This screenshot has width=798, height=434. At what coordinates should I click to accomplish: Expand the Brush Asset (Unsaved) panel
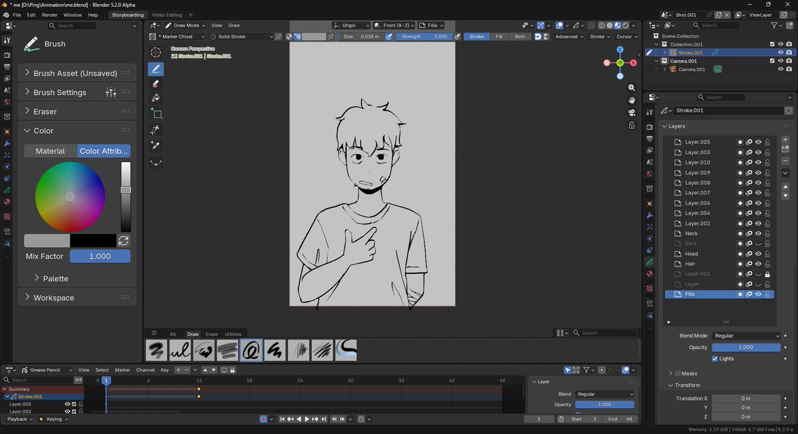pos(78,73)
